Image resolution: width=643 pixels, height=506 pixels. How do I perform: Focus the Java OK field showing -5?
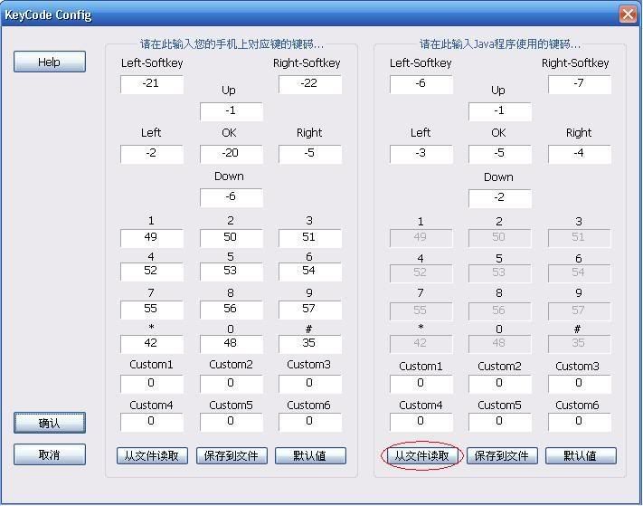pyautogui.click(x=499, y=154)
